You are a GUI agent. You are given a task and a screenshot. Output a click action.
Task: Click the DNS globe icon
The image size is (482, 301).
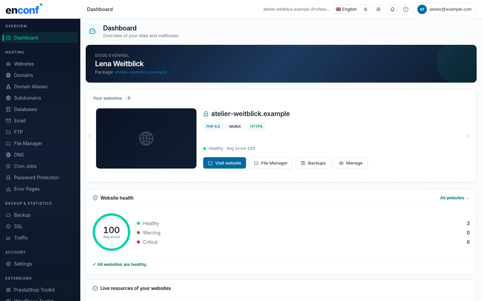click(8, 155)
